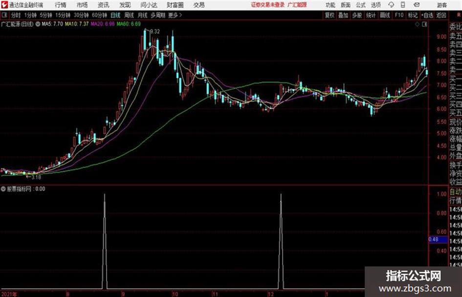
Task: Toggle the left panel icon beside 分时
Action: click(4, 15)
